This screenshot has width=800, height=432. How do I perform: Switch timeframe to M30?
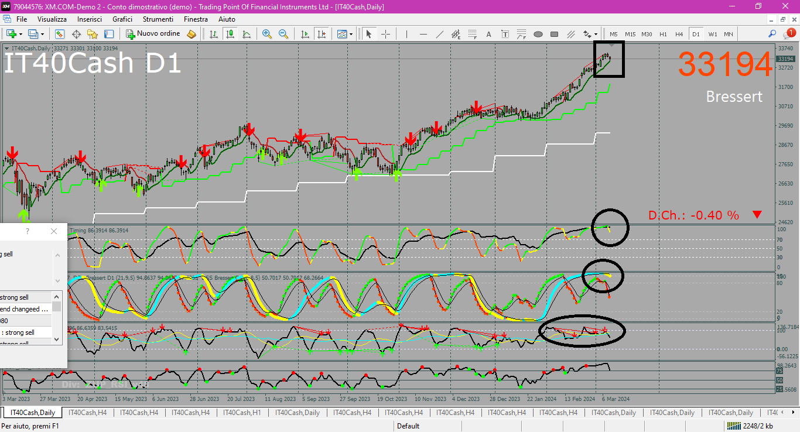tap(647, 34)
